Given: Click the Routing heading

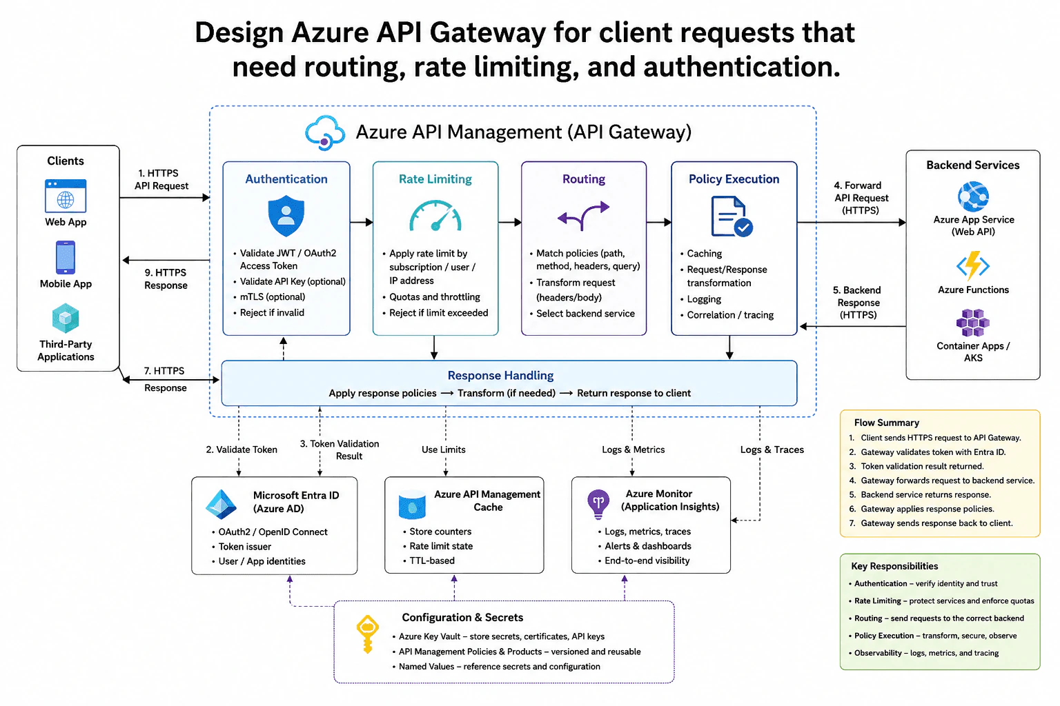Looking at the screenshot, I should tap(584, 179).
